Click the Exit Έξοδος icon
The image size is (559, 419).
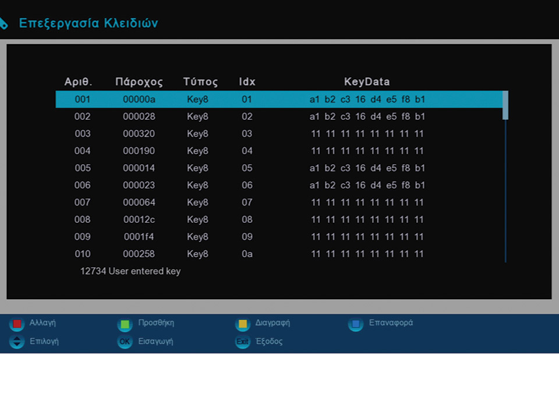click(x=242, y=342)
